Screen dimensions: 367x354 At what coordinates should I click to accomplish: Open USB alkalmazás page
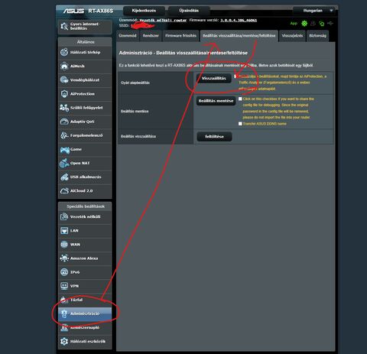point(85,177)
